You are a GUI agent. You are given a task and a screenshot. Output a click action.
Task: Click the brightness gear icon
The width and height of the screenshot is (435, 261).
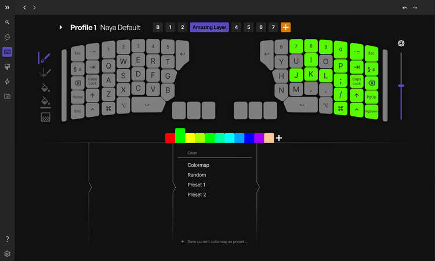coord(401,43)
